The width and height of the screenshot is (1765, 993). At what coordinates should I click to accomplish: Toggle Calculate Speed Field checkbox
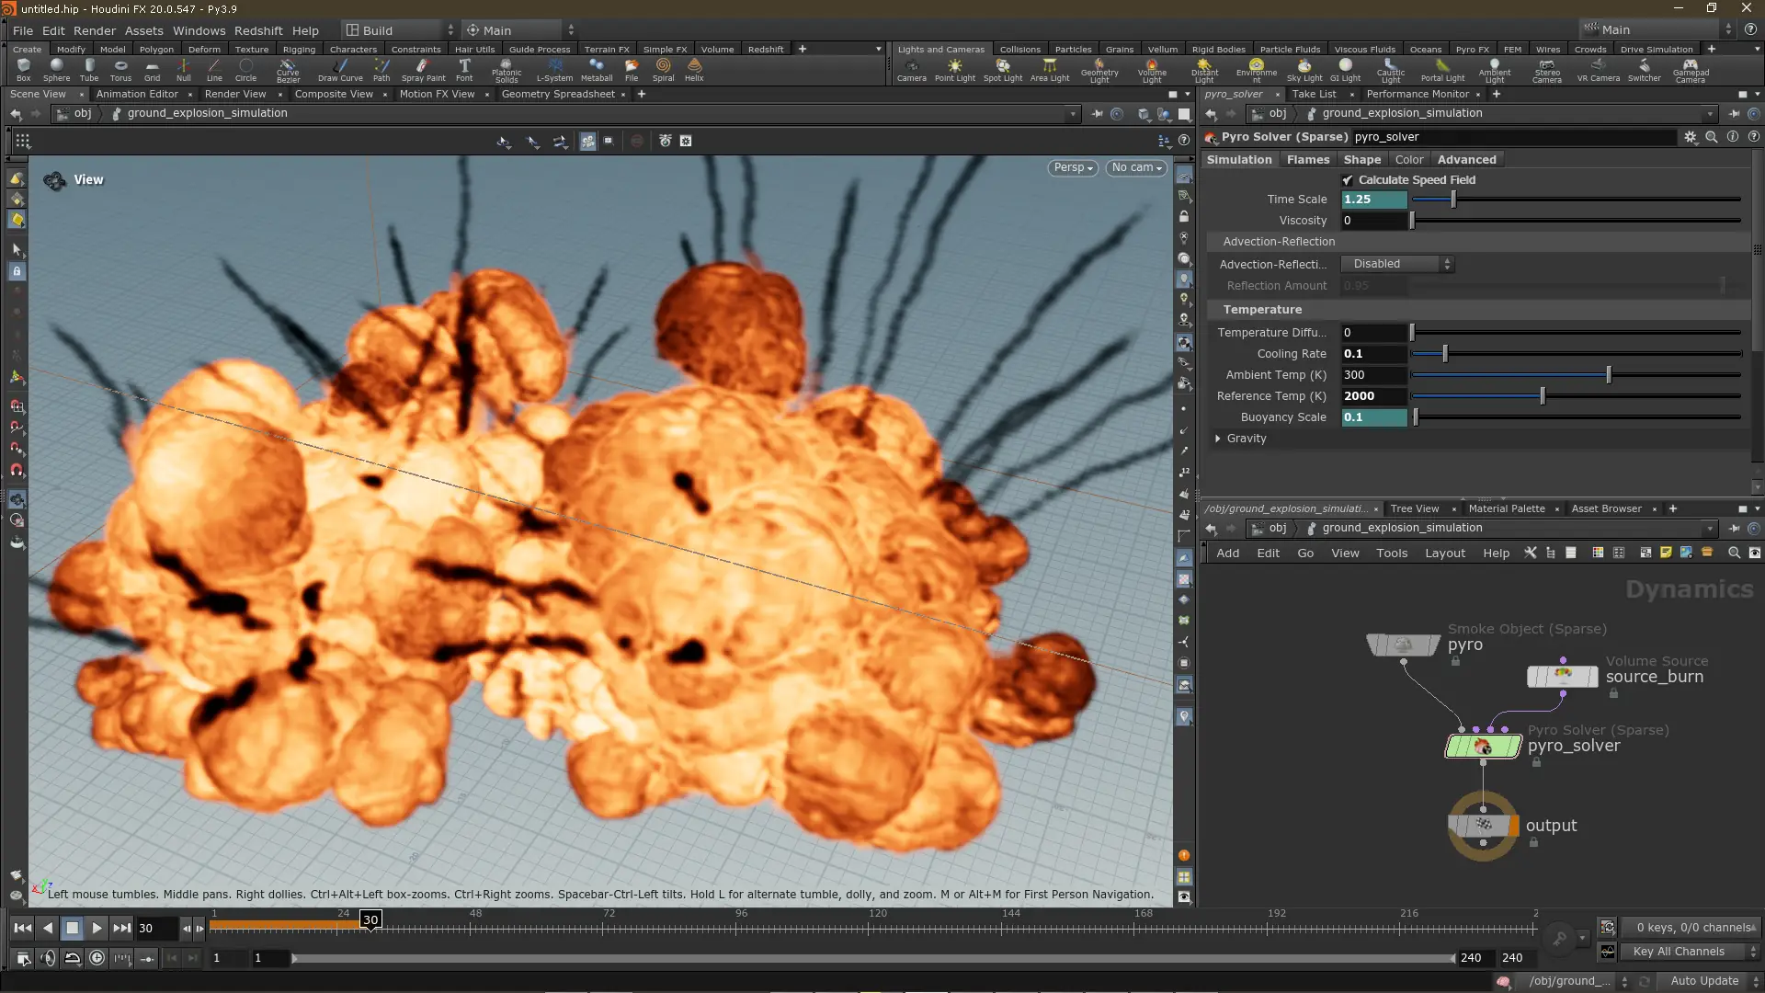(x=1348, y=180)
